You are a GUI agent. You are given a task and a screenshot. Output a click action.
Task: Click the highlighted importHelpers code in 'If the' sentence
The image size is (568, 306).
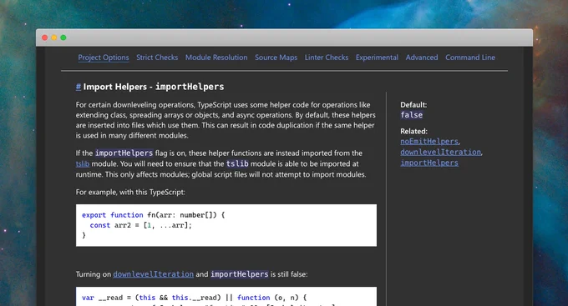pyautogui.click(x=124, y=153)
